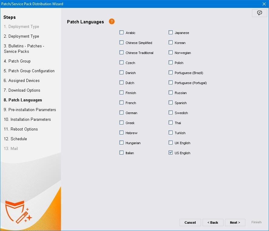This screenshot has width=269, height=231.
Task: Enable UK English patch language
Action: point(171,143)
